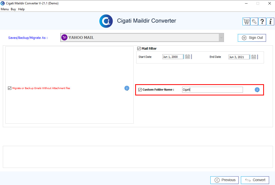Uncheck the Mail Filter checkbox

point(139,48)
